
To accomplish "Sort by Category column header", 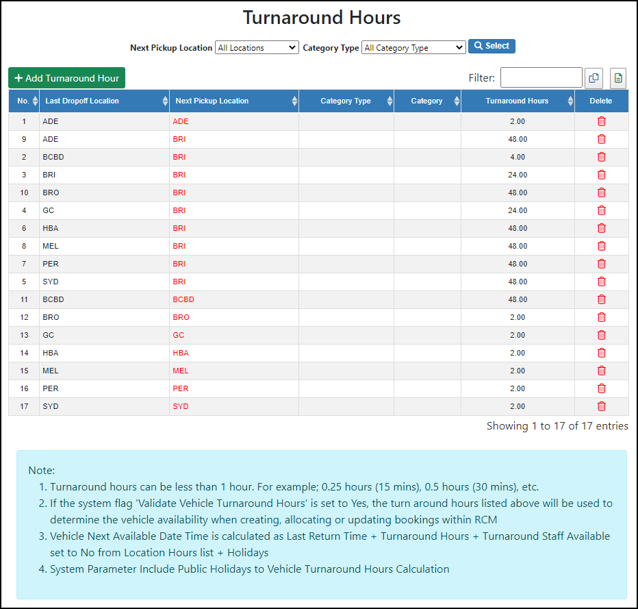I will [427, 101].
